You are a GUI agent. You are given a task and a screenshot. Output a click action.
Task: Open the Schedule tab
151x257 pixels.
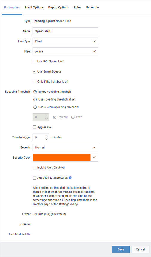click(92, 8)
